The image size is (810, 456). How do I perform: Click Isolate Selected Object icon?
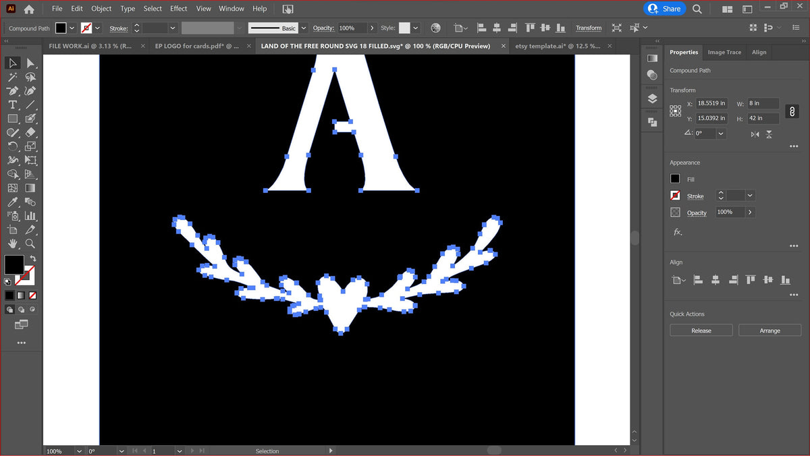[617, 28]
